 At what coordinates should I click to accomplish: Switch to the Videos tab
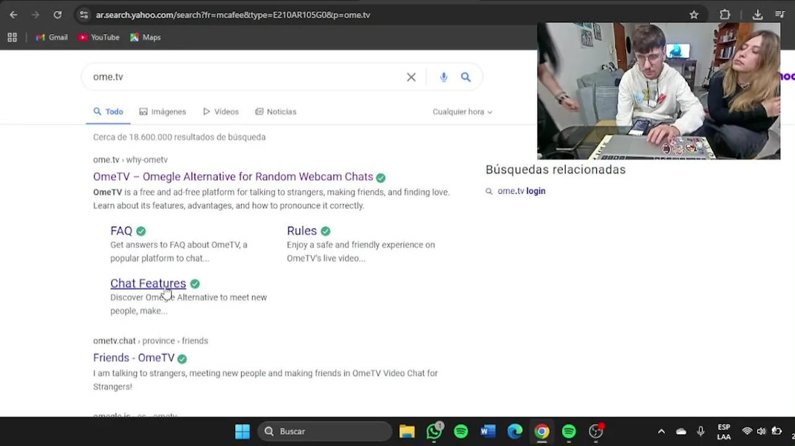click(220, 111)
